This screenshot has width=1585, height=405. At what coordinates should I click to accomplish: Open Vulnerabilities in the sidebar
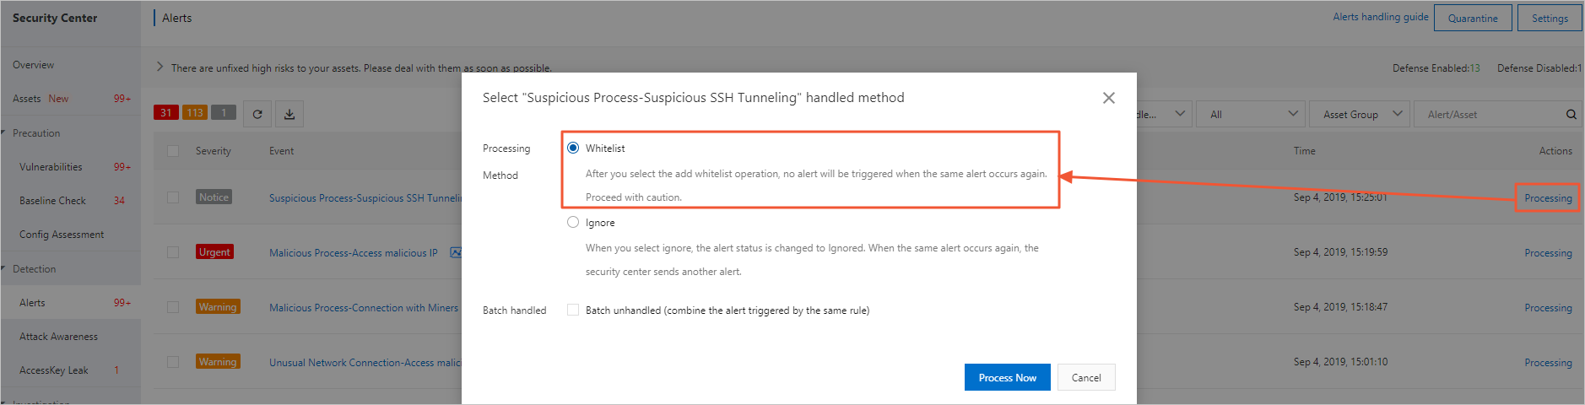coord(51,167)
